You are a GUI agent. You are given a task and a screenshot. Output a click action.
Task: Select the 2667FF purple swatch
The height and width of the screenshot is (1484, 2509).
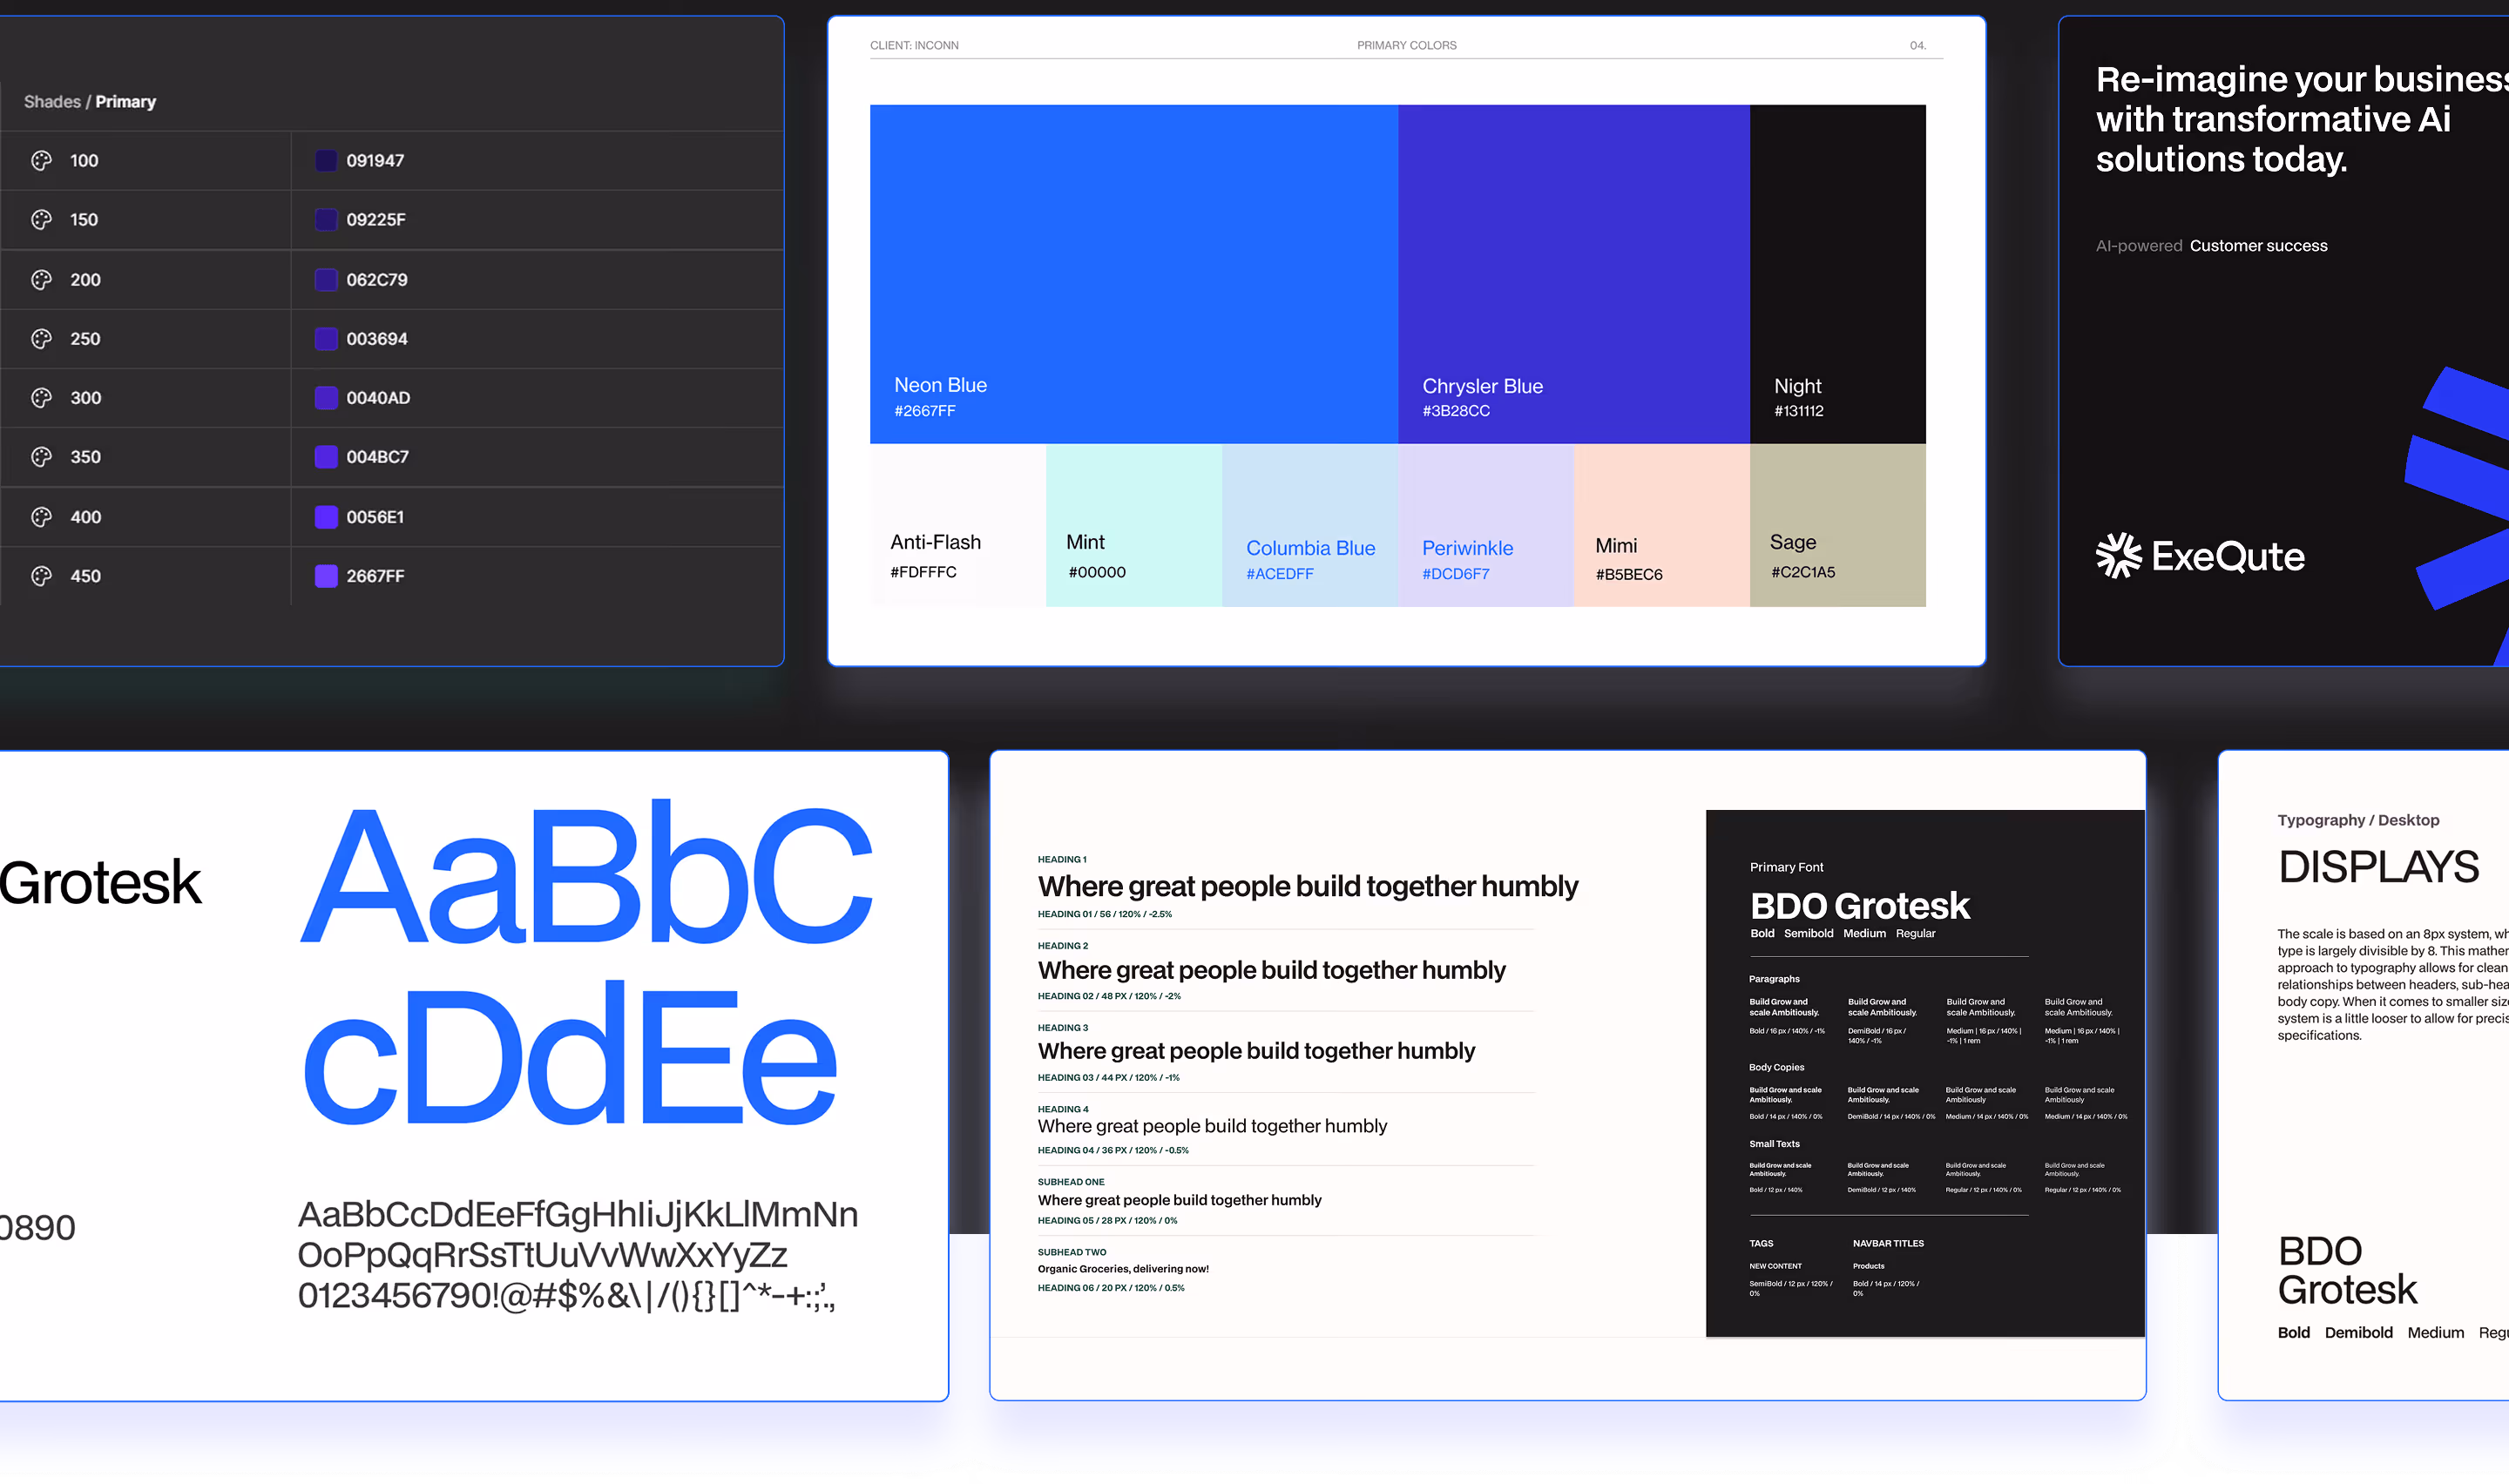pos(326,576)
